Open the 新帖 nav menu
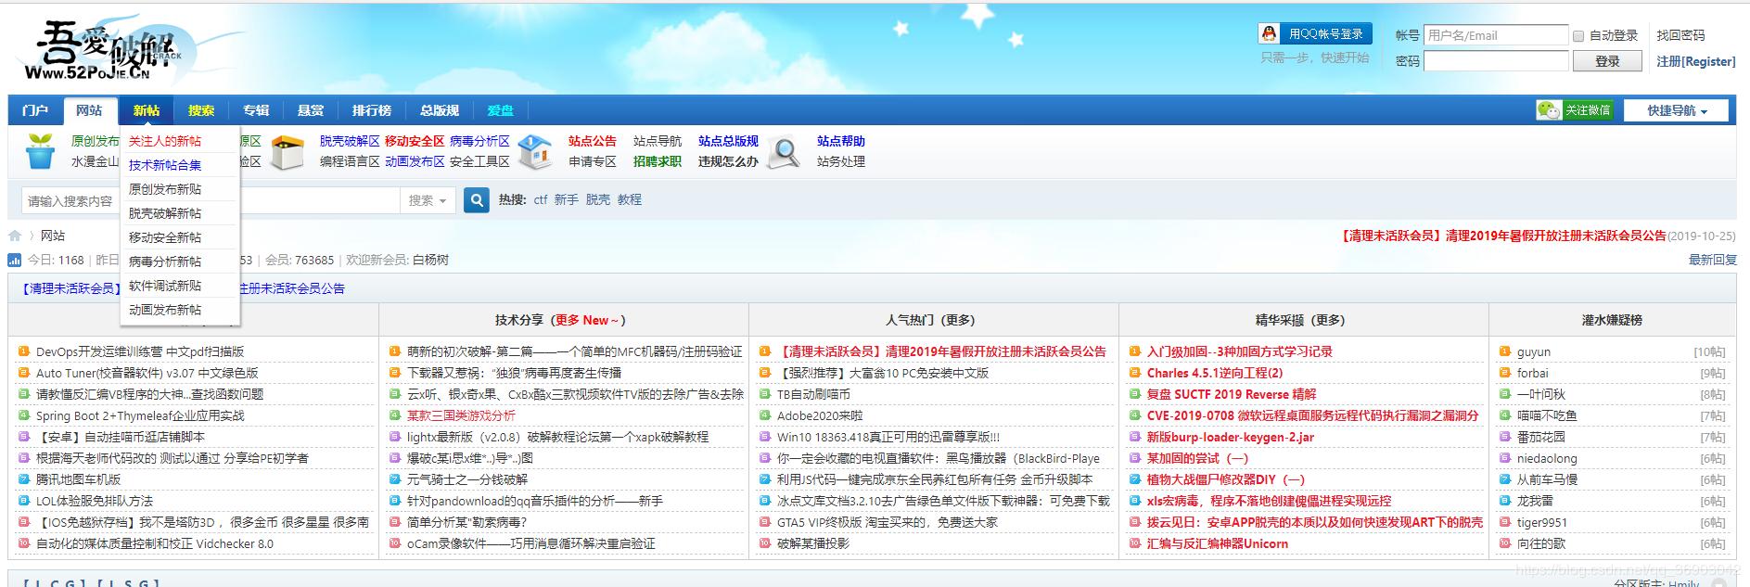Screen dimensions: 1750x587 pyautogui.click(x=147, y=110)
